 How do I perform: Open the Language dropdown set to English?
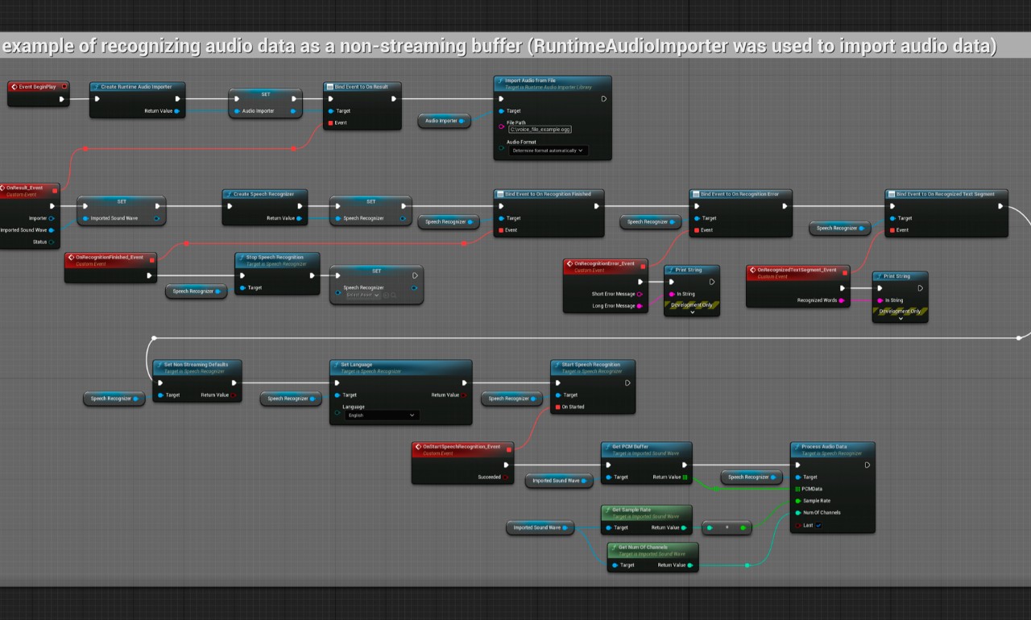click(x=382, y=415)
